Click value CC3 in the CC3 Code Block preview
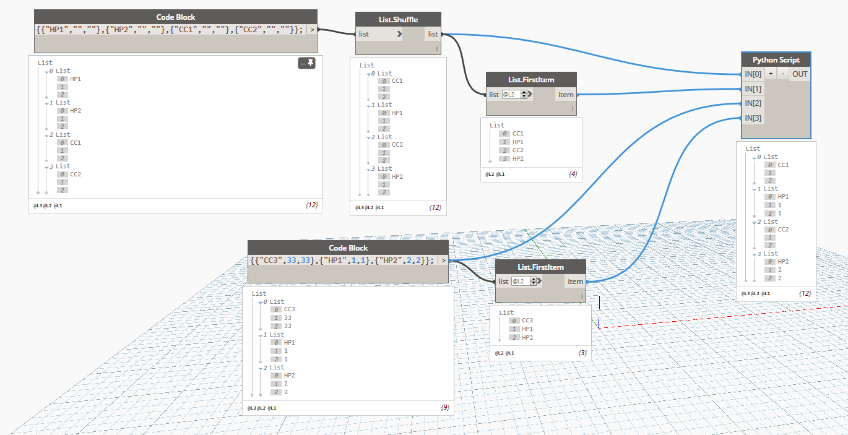The height and width of the screenshot is (435, 848). [x=290, y=309]
